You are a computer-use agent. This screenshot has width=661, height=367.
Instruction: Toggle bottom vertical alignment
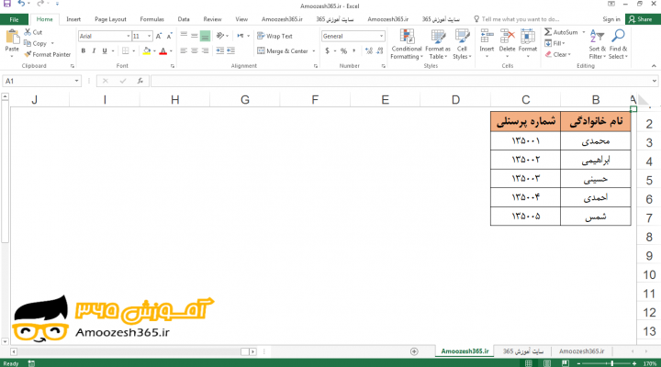tap(205, 36)
